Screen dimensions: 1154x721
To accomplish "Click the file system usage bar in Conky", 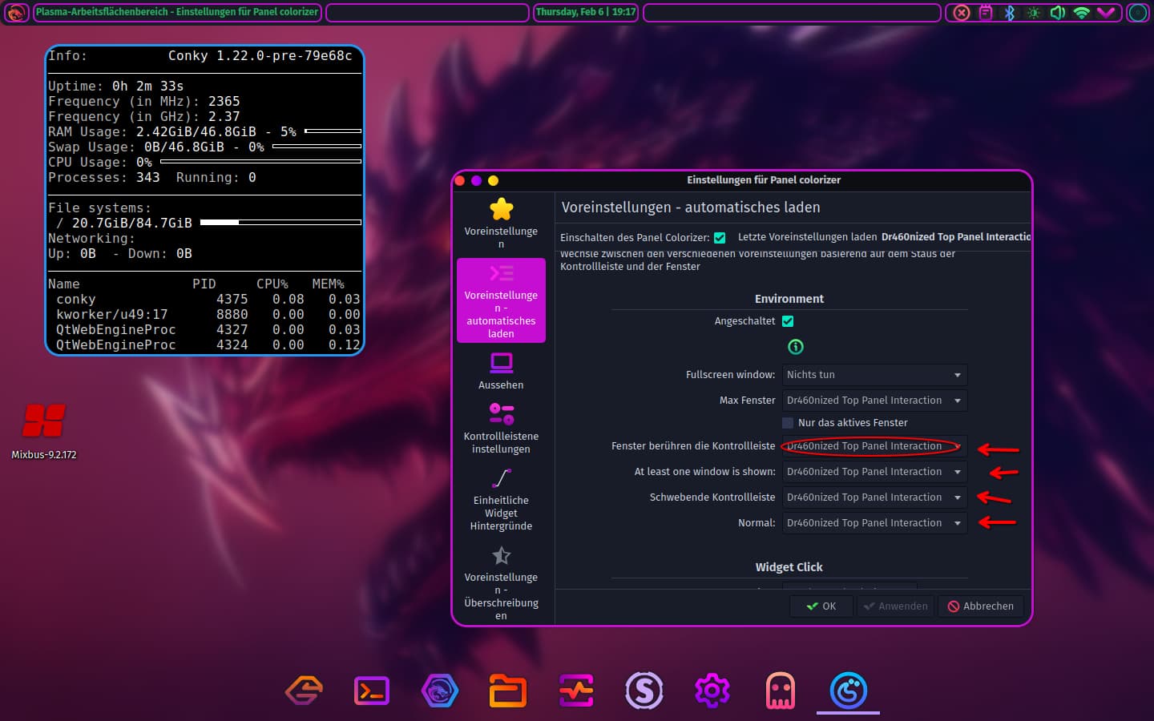I will click(280, 222).
